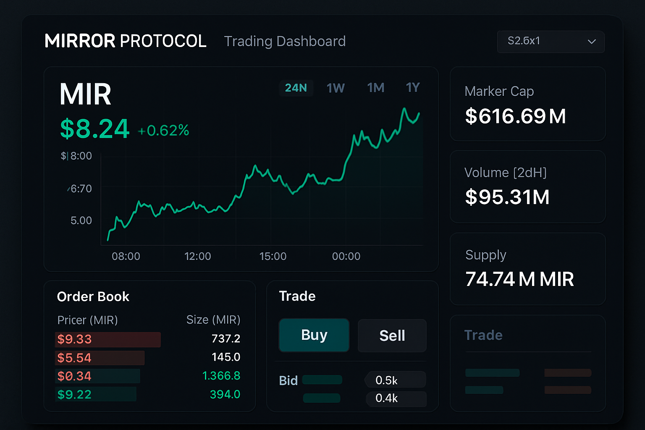
Task: Open the S2.6x1 dropdown menu
Action: (x=551, y=42)
